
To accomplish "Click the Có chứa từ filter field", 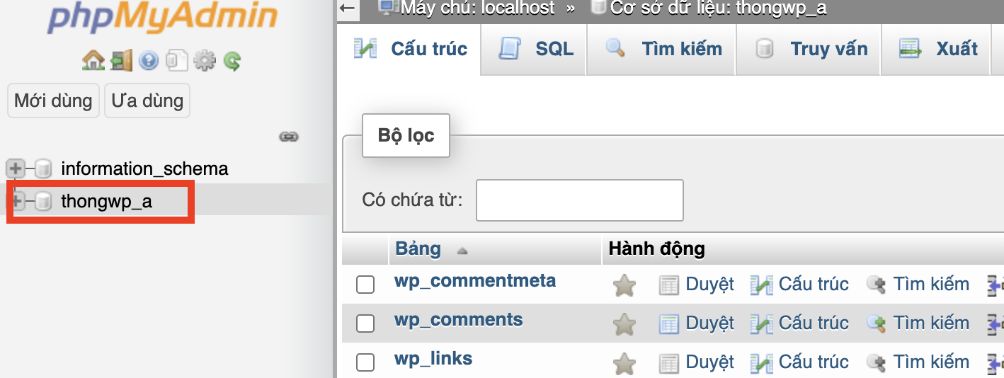I will point(579,200).
